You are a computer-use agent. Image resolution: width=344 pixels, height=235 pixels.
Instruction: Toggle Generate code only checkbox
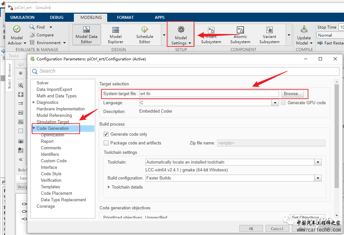point(106,134)
